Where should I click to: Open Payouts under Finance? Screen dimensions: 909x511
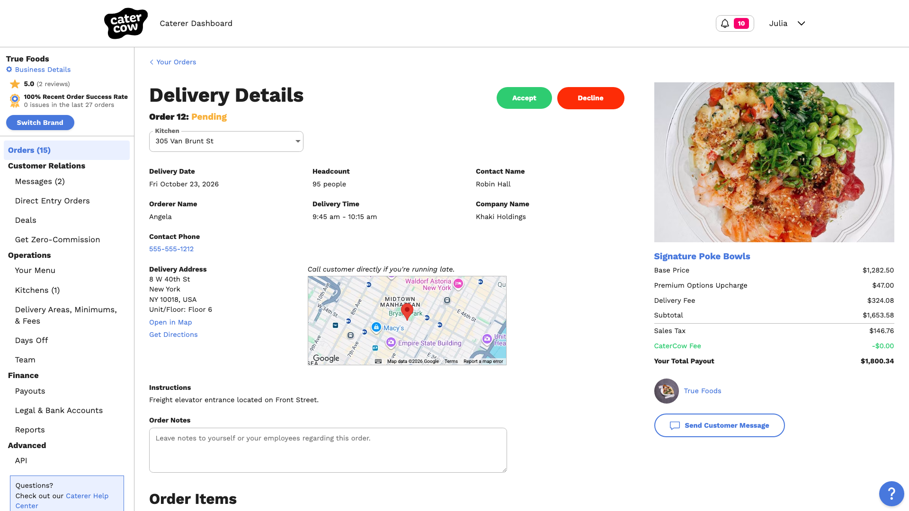click(x=30, y=391)
